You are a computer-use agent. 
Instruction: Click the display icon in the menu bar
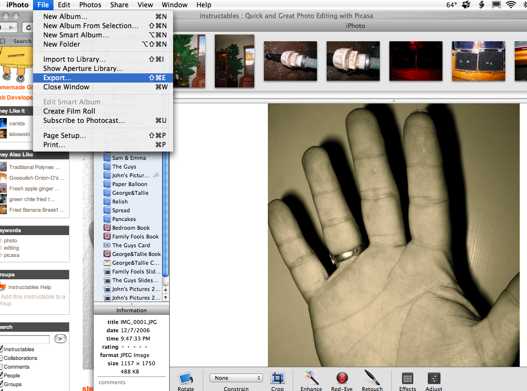coord(496,5)
